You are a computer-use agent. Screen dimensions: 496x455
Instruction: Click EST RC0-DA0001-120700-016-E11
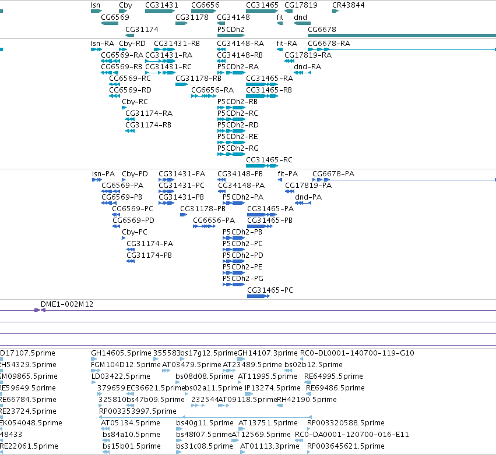[352, 434]
